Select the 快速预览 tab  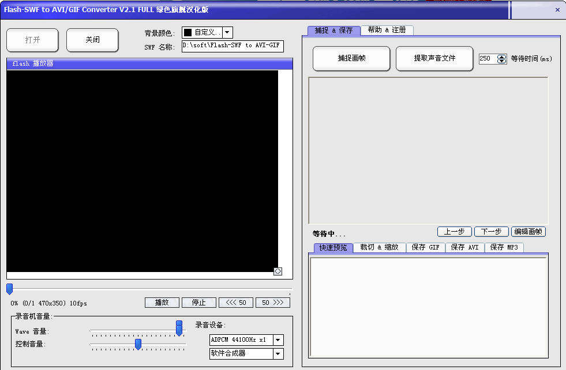[x=333, y=248]
